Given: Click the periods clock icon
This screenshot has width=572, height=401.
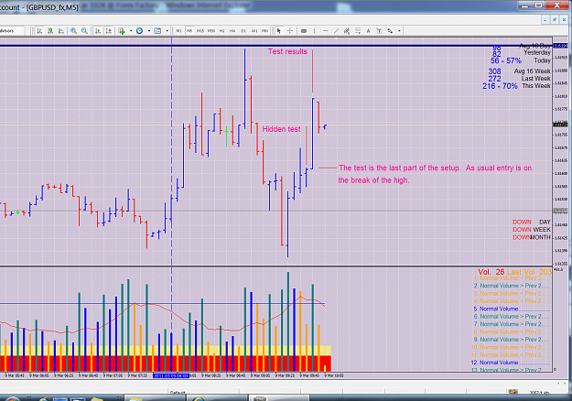Looking at the screenshot, I should coord(139,31).
